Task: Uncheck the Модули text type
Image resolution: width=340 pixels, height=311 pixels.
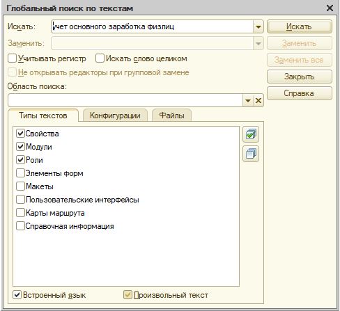Action: pos(20,147)
